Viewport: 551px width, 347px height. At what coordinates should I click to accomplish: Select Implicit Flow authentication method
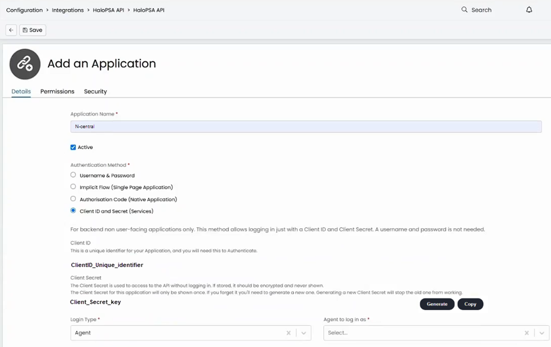[x=73, y=187]
